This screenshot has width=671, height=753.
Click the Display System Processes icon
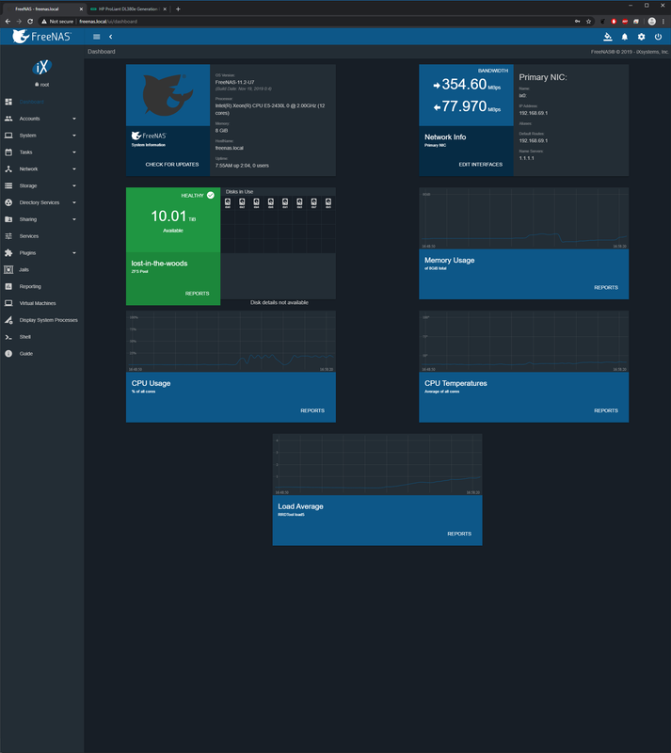8,320
